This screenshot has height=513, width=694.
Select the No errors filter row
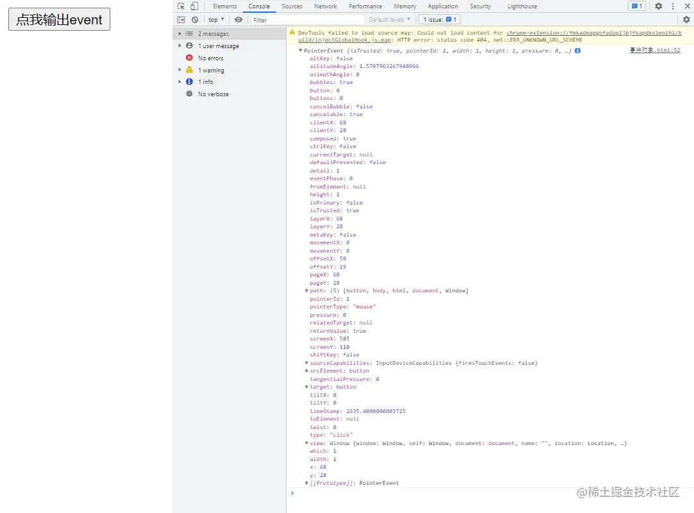point(229,58)
